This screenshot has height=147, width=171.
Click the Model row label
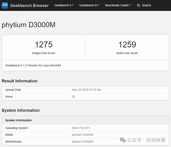click(x=9, y=135)
